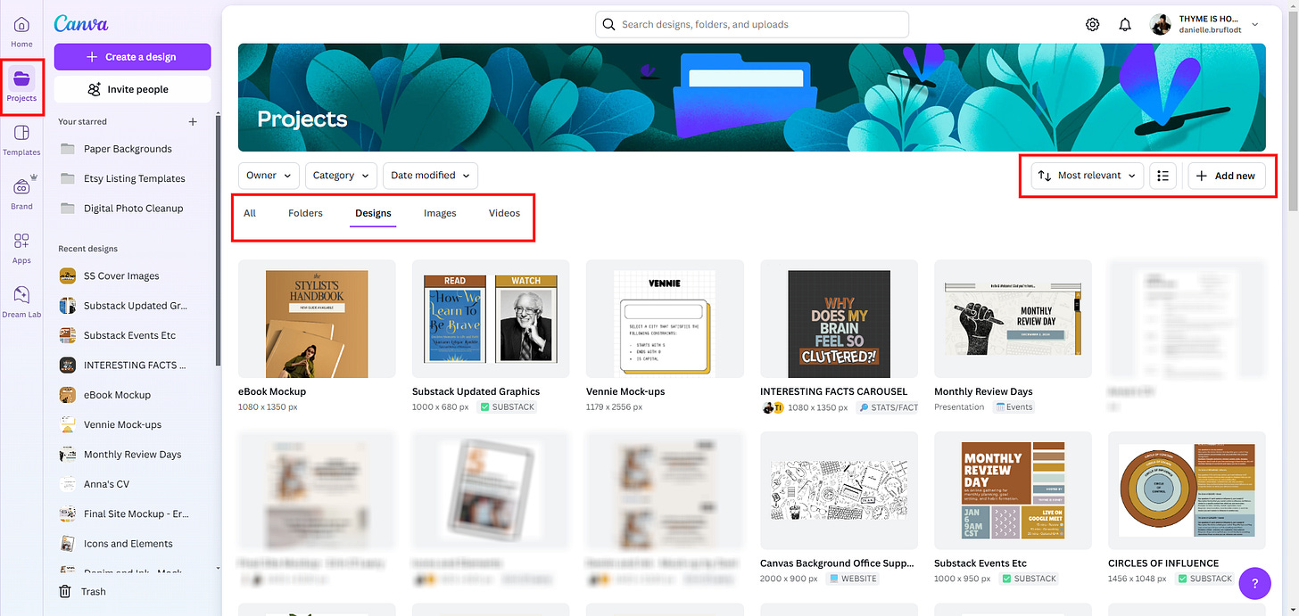
Task: Click the SS Cover Images thumbnail icon
Action: click(x=67, y=275)
